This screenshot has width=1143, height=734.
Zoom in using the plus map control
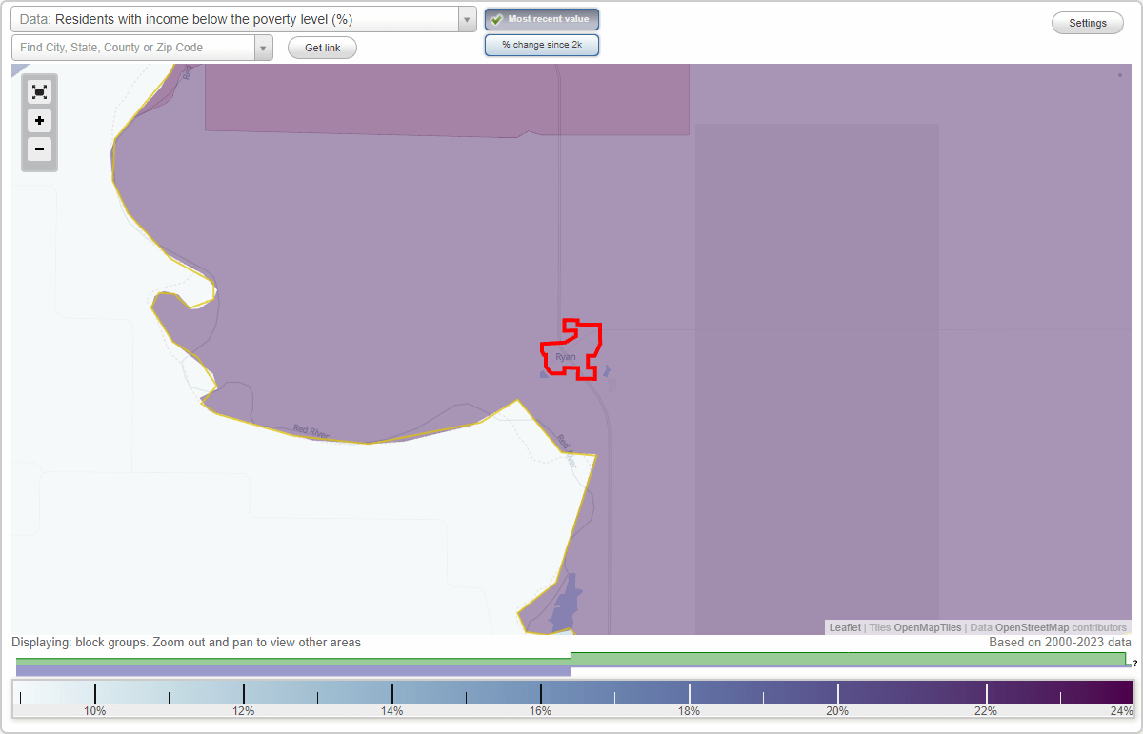tap(39, 121)
